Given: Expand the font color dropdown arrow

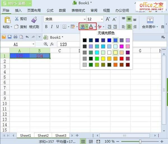Looking at the screenshot, I should (x=95, y=27).
